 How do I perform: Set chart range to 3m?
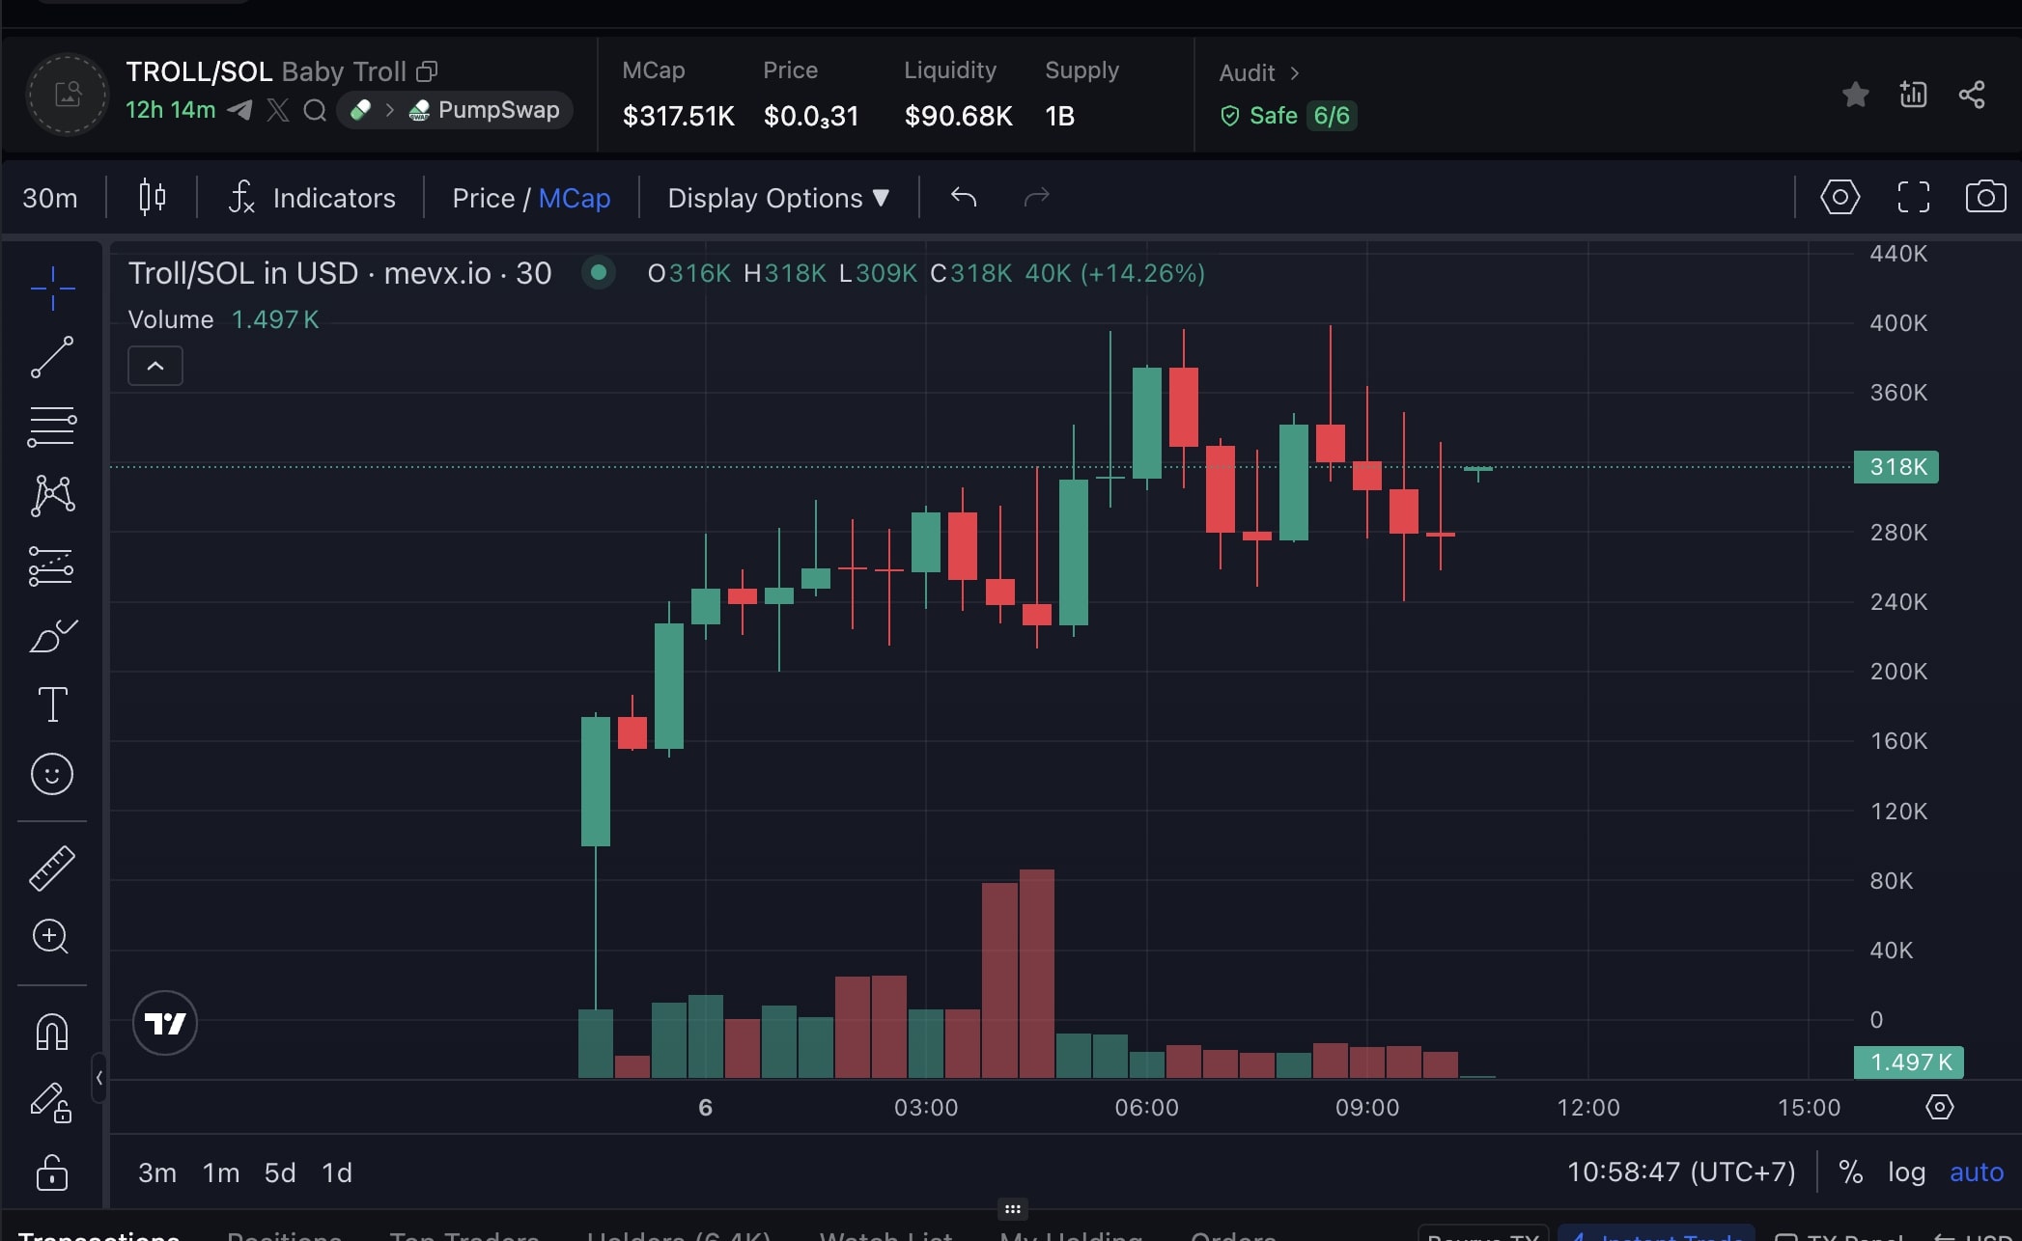click(156, 1172)
